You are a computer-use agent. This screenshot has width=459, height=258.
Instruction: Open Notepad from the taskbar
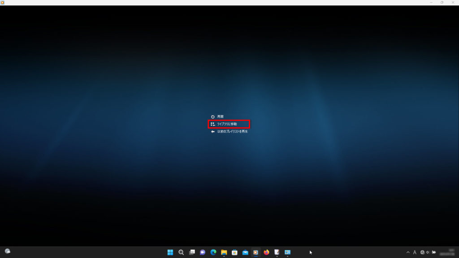(277, 252)
